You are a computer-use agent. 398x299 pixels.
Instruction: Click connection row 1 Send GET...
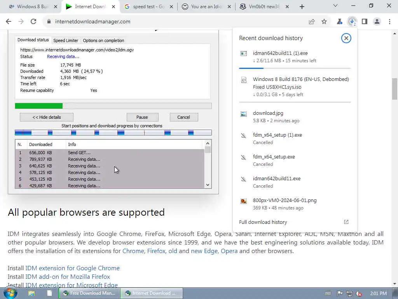(110, 153)
